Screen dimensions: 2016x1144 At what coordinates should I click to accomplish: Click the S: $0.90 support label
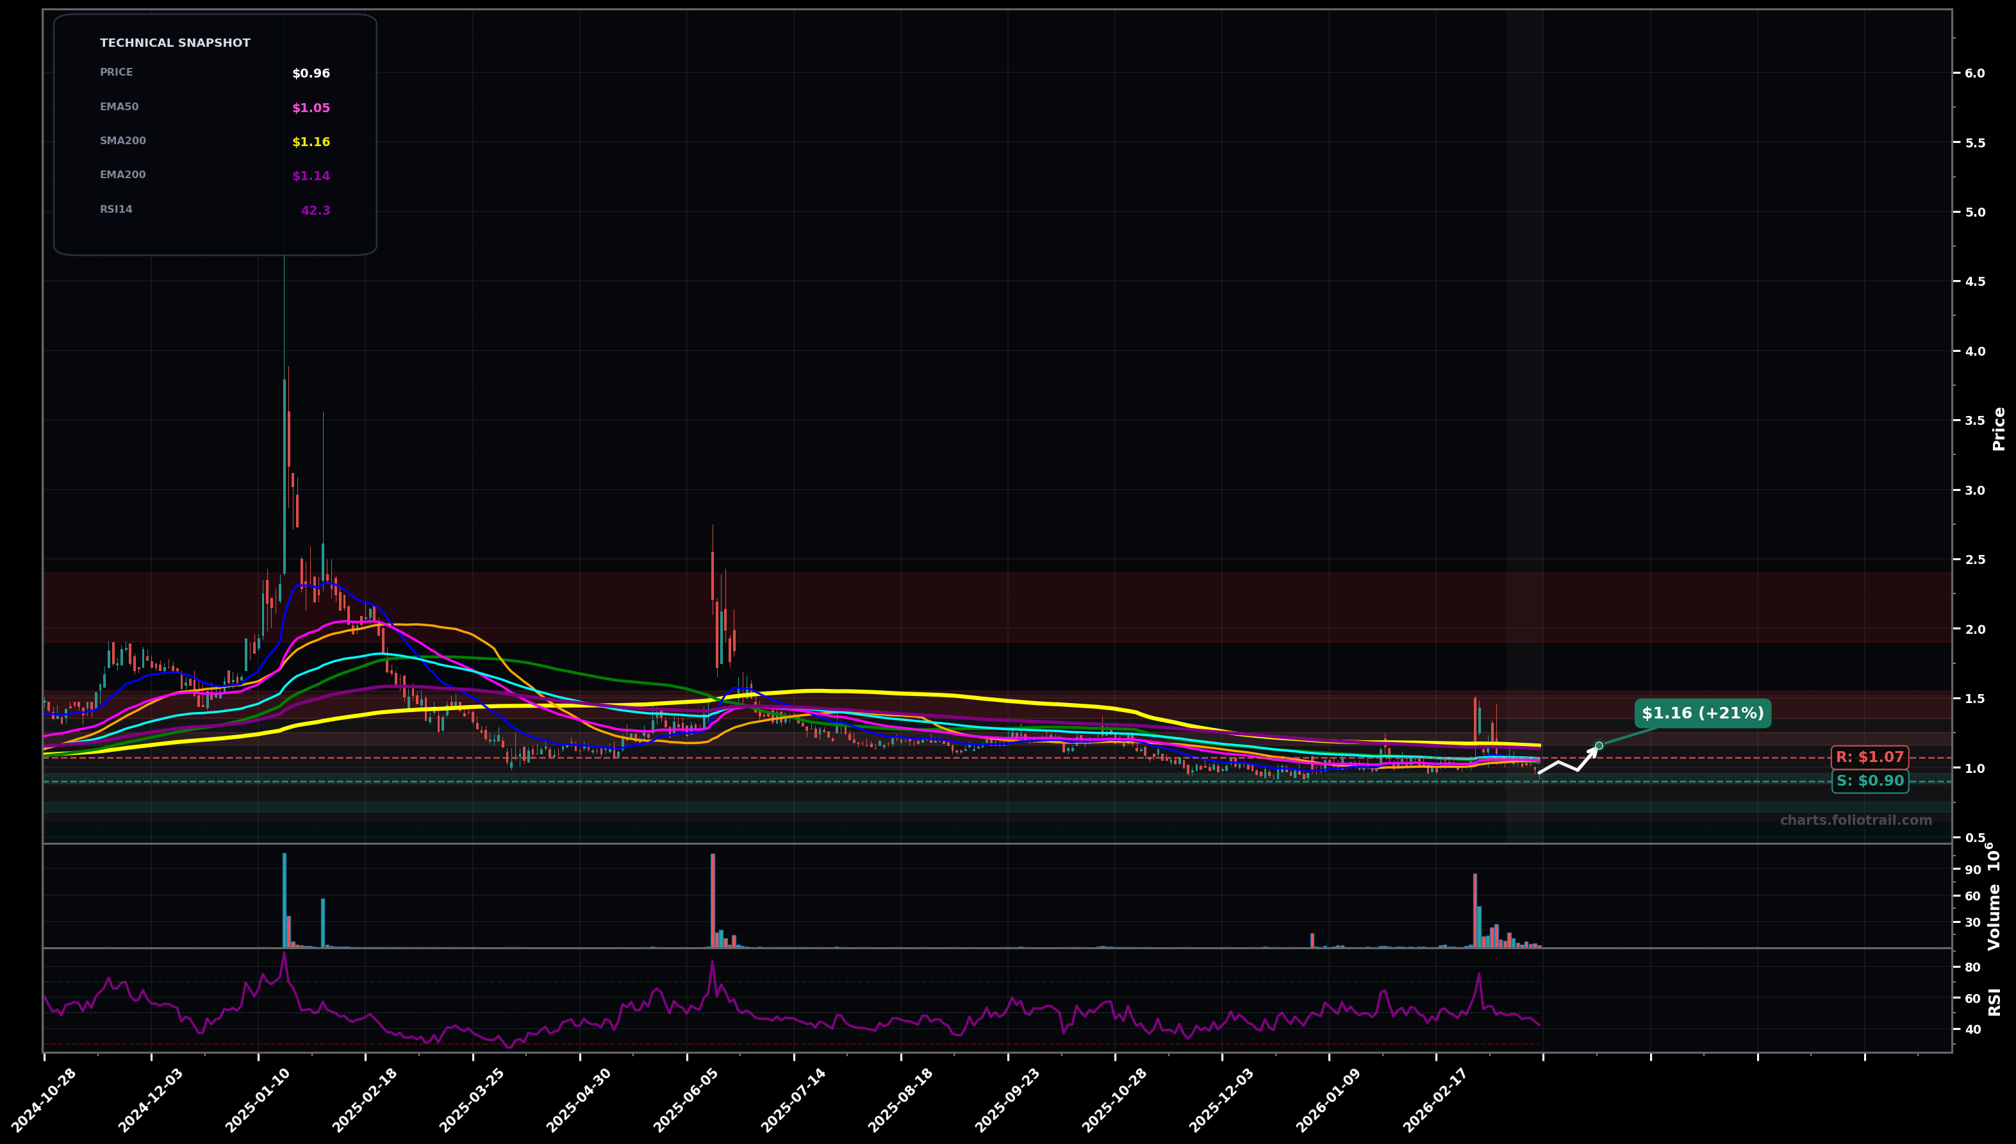coord(1869,781)
